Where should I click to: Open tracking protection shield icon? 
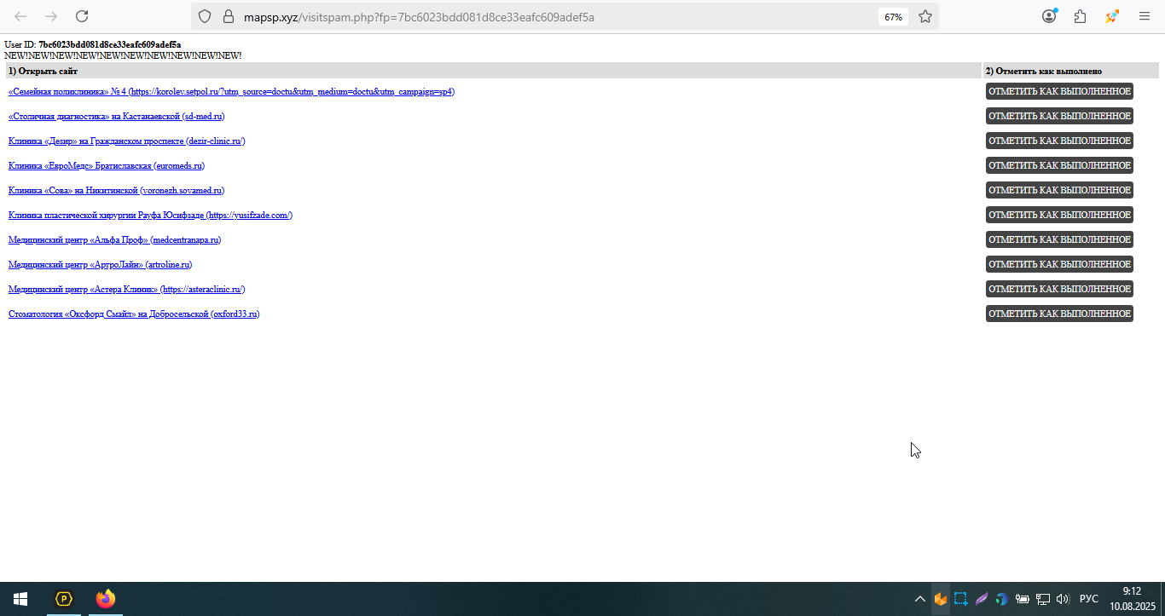(x=205, y=16)
